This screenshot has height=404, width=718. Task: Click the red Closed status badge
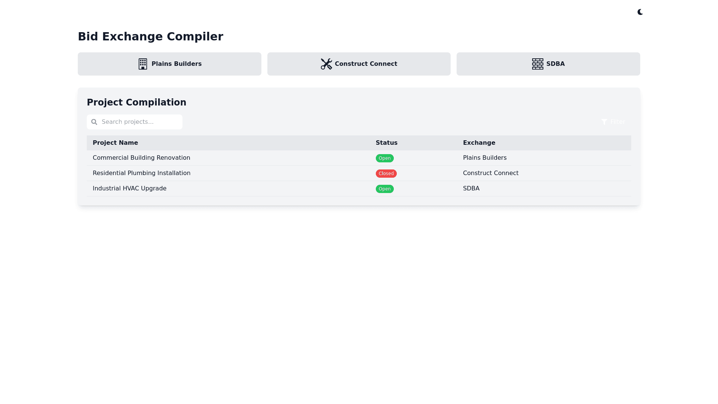coord(386,174)
